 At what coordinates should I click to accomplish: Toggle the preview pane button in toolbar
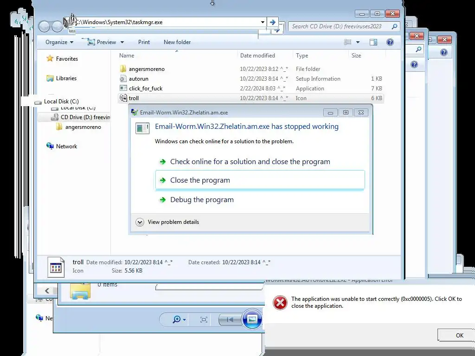tap(373, 42)
